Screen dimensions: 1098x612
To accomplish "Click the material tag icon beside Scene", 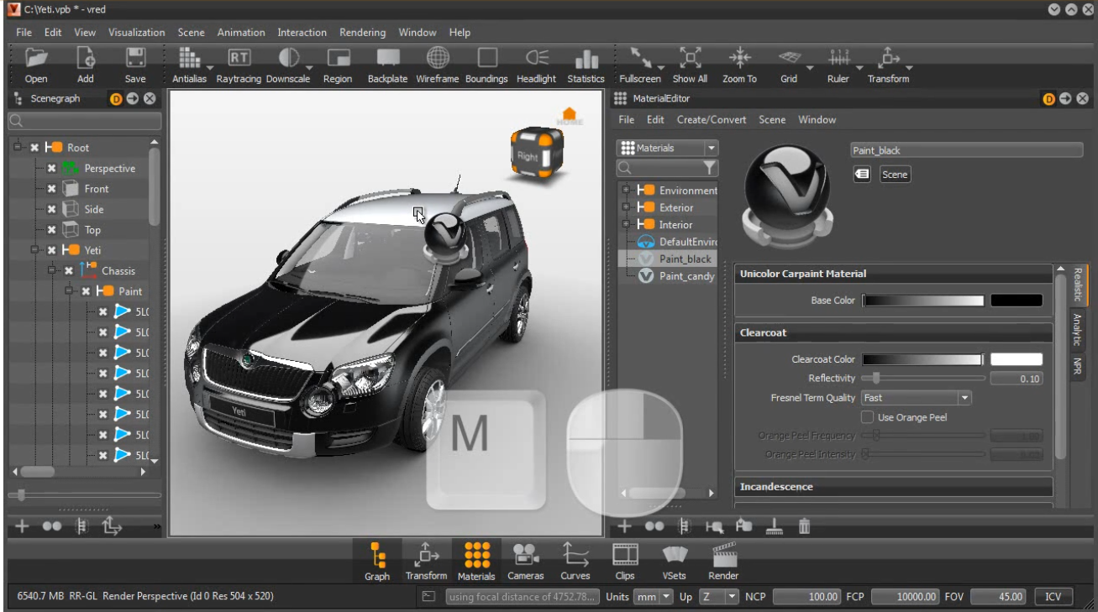I will coord(862,175).
